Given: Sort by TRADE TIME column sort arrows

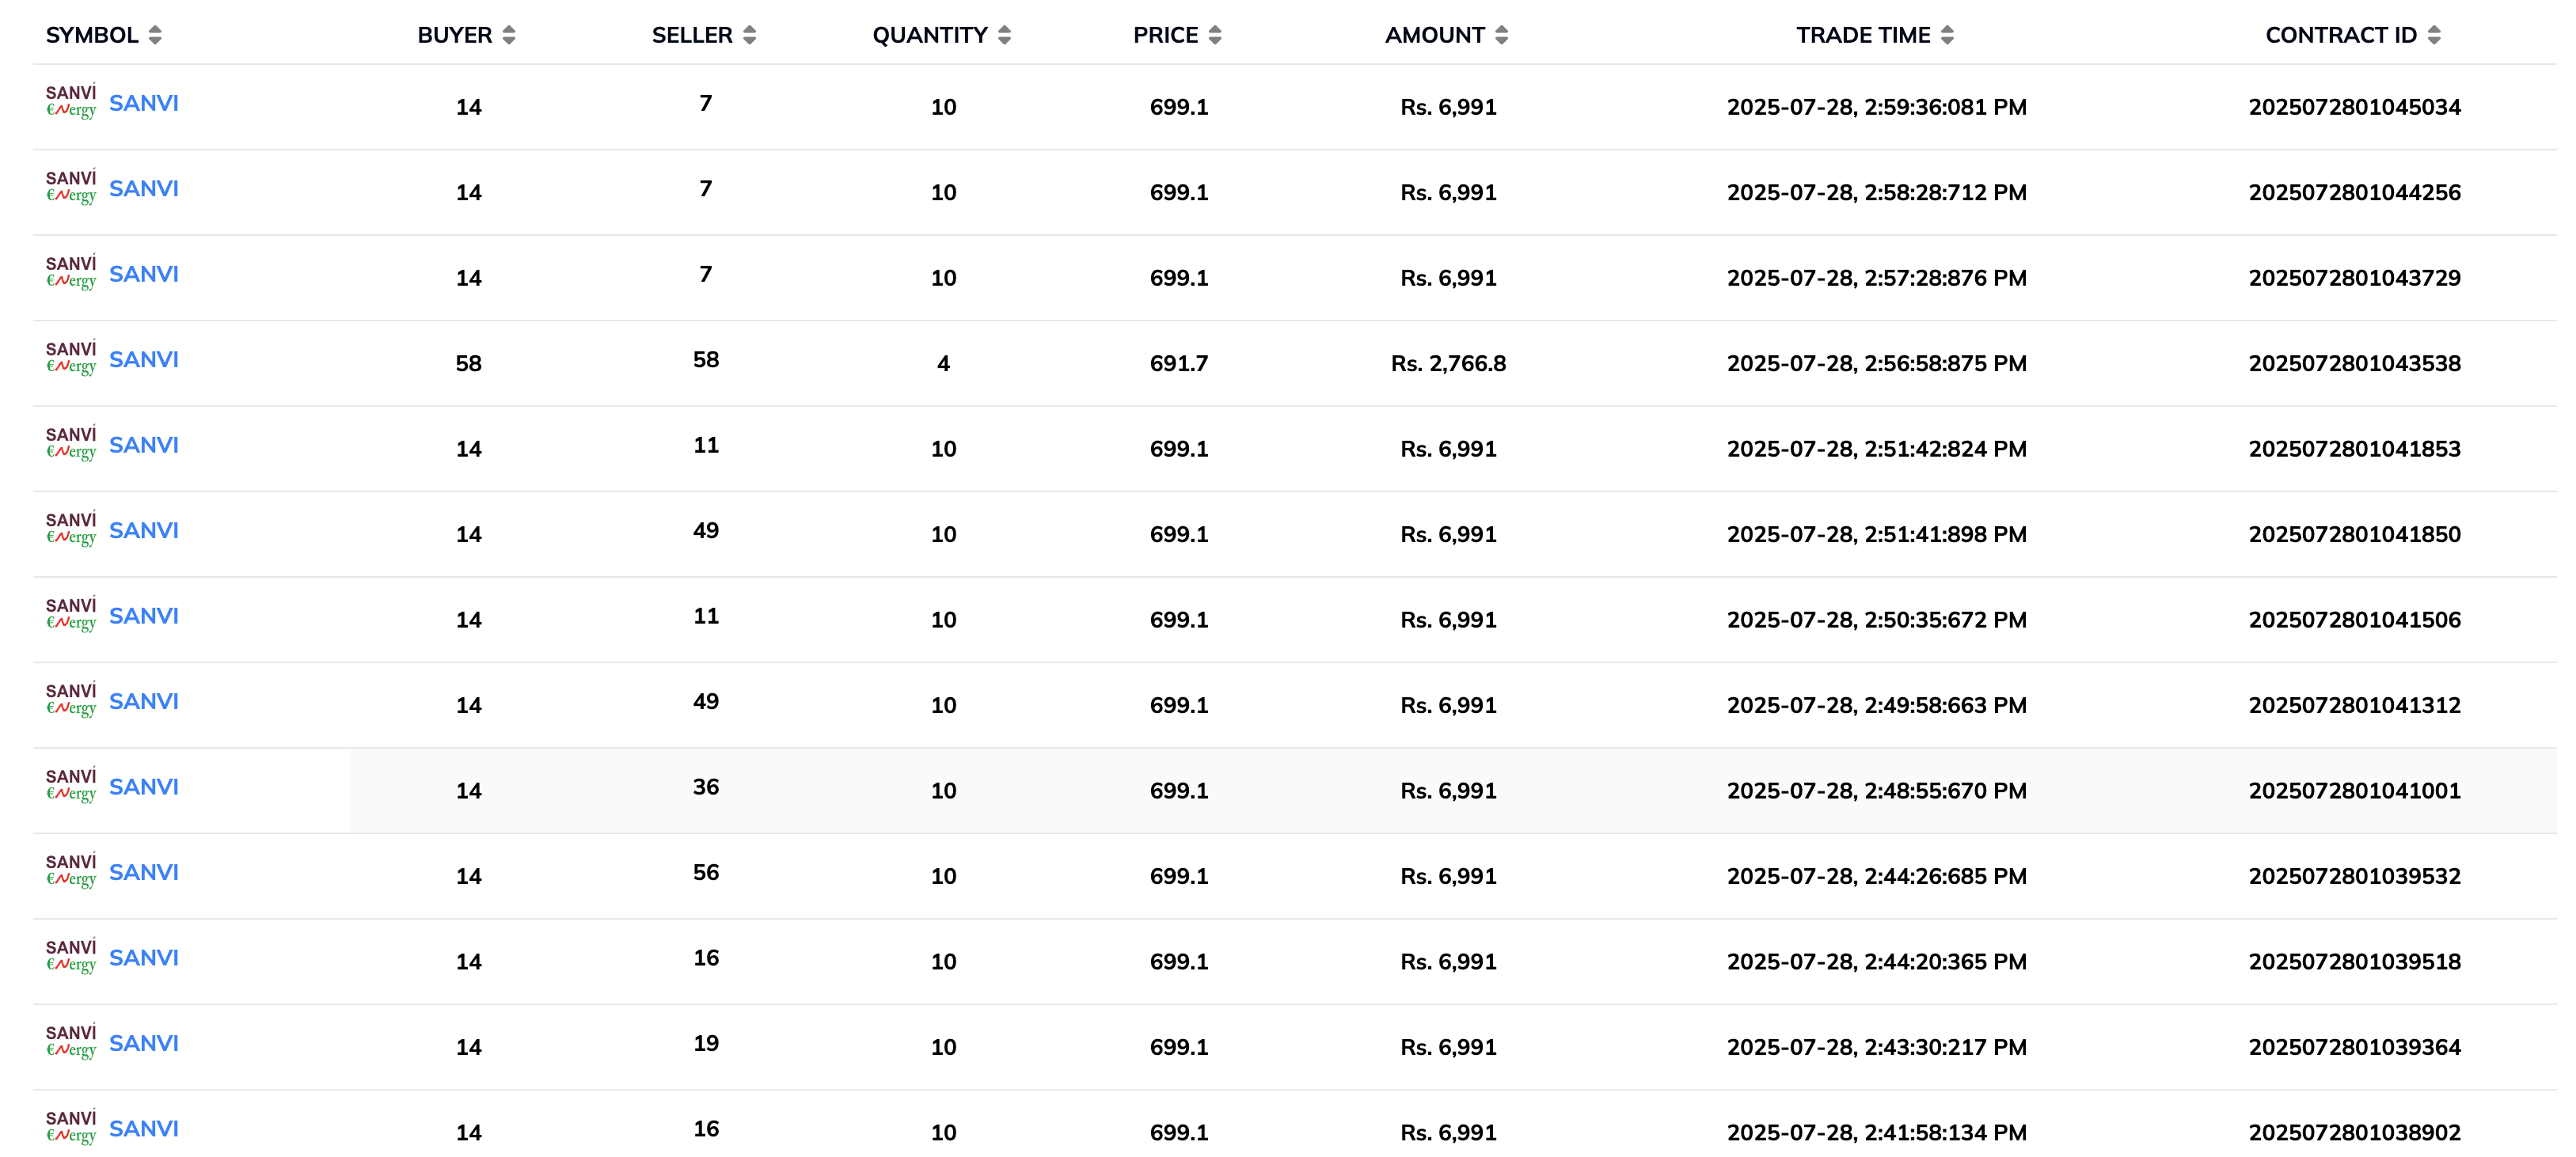Looking at the screenshot, I should point(1947,35).
